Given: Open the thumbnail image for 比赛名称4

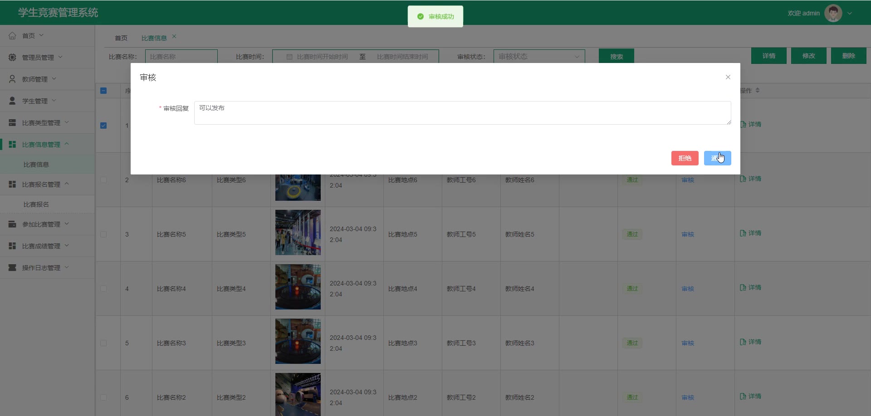Looking at the screenshot, I should (298, 287).
